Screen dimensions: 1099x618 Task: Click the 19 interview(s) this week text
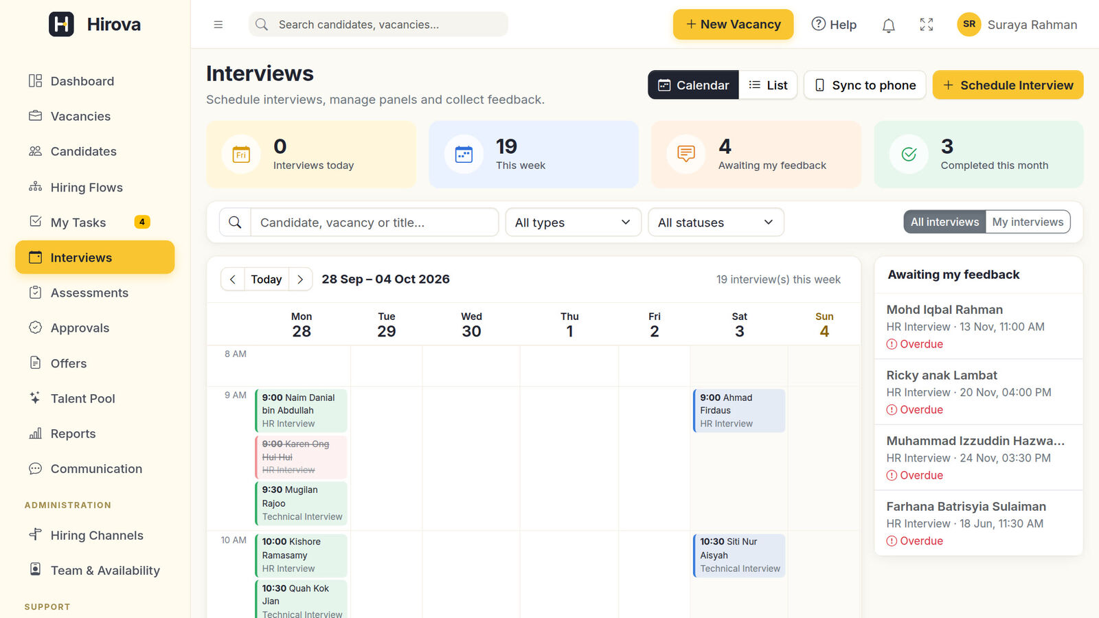tap(778, 279)
